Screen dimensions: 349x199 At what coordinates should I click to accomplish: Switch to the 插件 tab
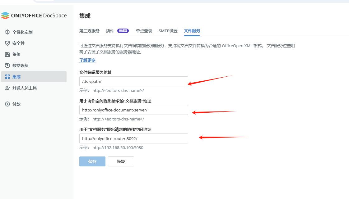coord(110,31)
